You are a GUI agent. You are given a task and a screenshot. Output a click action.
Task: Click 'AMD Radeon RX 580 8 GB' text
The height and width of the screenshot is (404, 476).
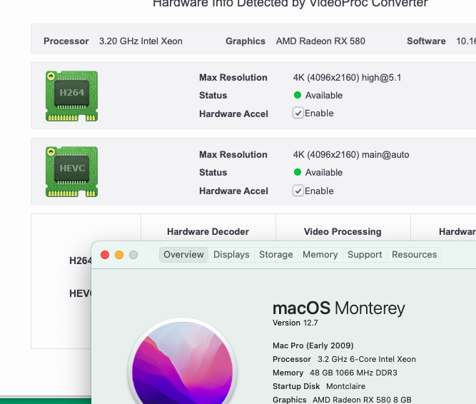point(362,400)
